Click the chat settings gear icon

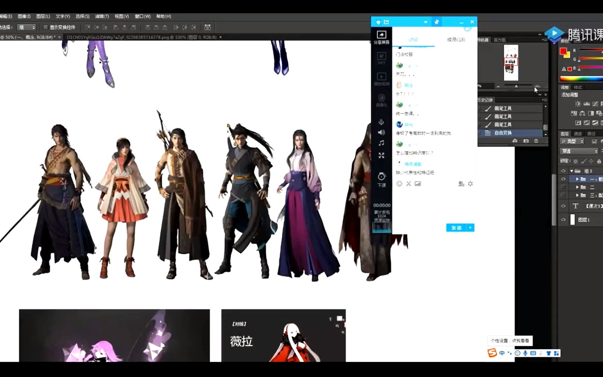(470, 184)
